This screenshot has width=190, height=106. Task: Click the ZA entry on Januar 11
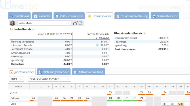(111, 93)
